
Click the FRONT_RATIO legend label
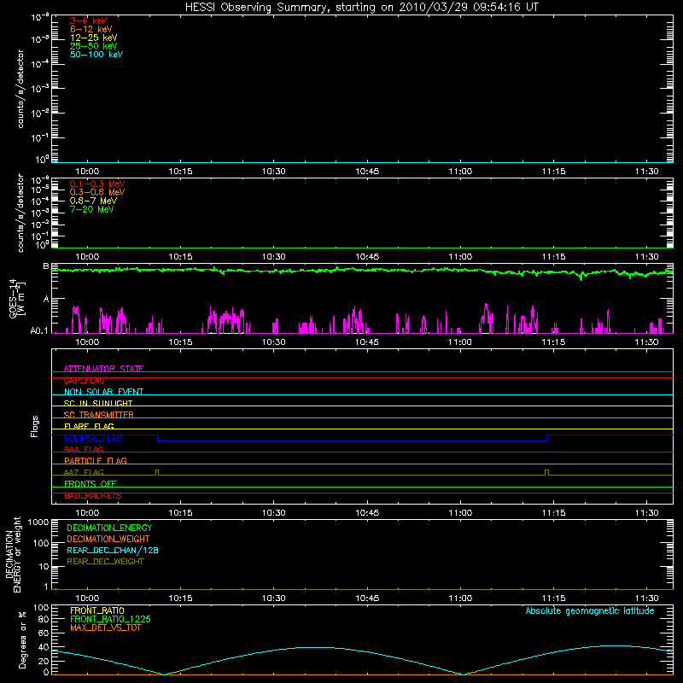click(97, 610)
